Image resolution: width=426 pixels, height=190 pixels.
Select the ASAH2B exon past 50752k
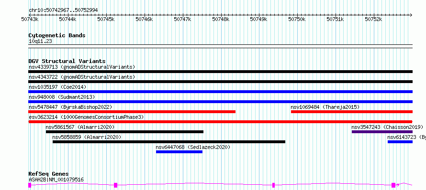[393, 185]
